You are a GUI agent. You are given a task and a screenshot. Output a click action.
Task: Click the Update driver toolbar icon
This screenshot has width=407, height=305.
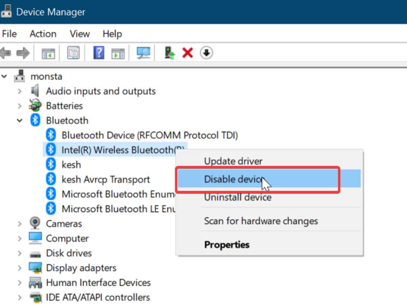point(170,53)
